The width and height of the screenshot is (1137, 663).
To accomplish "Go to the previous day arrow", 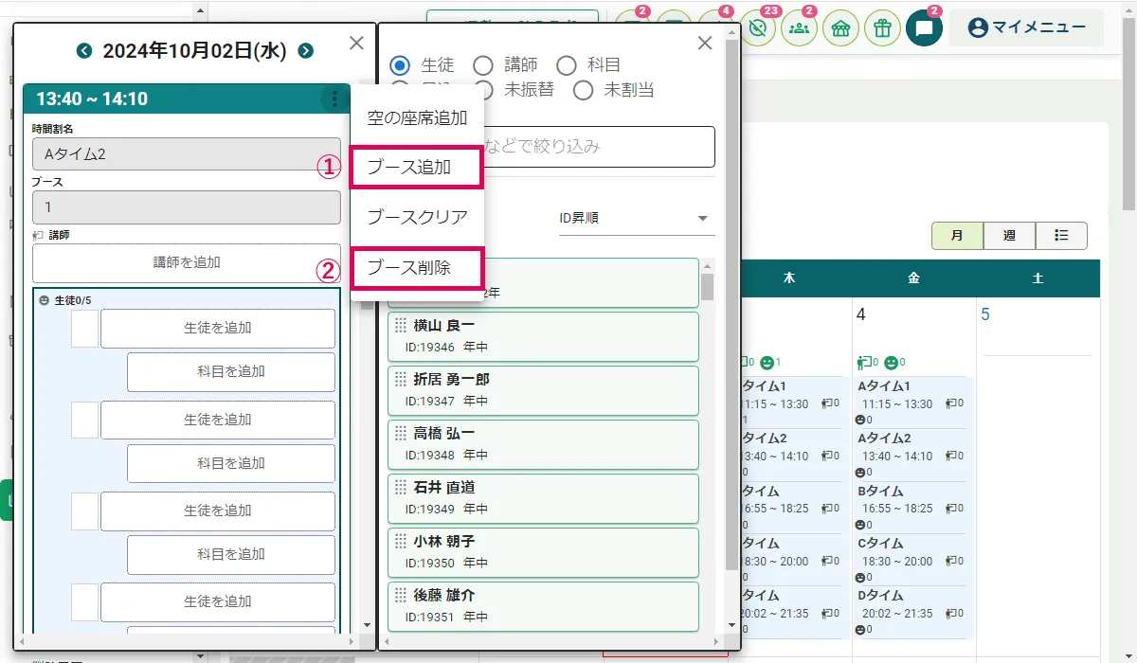I will [85, 51].
